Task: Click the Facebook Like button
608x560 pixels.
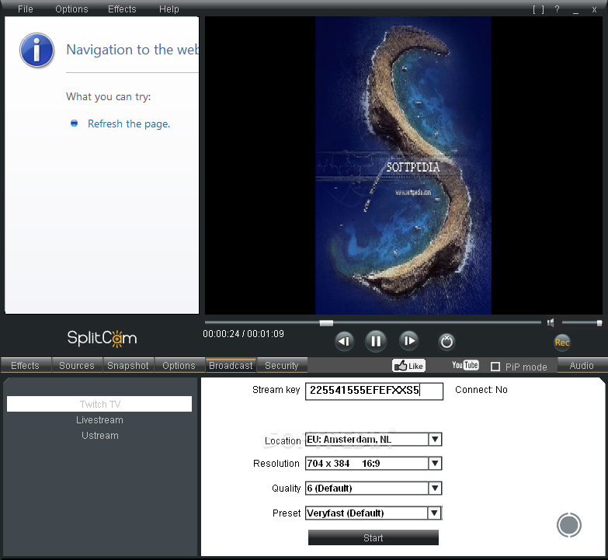Action: [408, 366]
